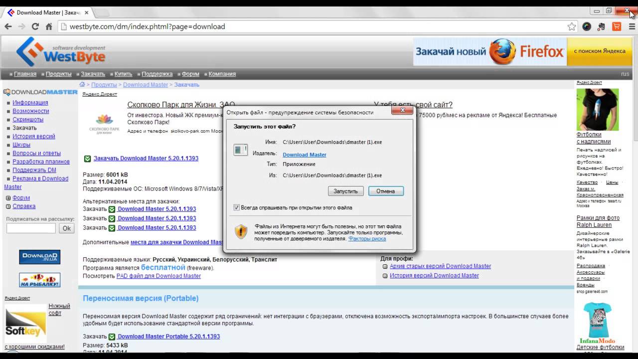Click Download Master Portable 5.20.1.1393 link
This screenshot has width=638, height=359.
pyautogui.click(x=168, y=337)
